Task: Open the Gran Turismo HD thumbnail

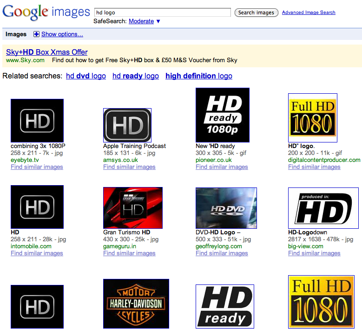Action: click(133, 208)
